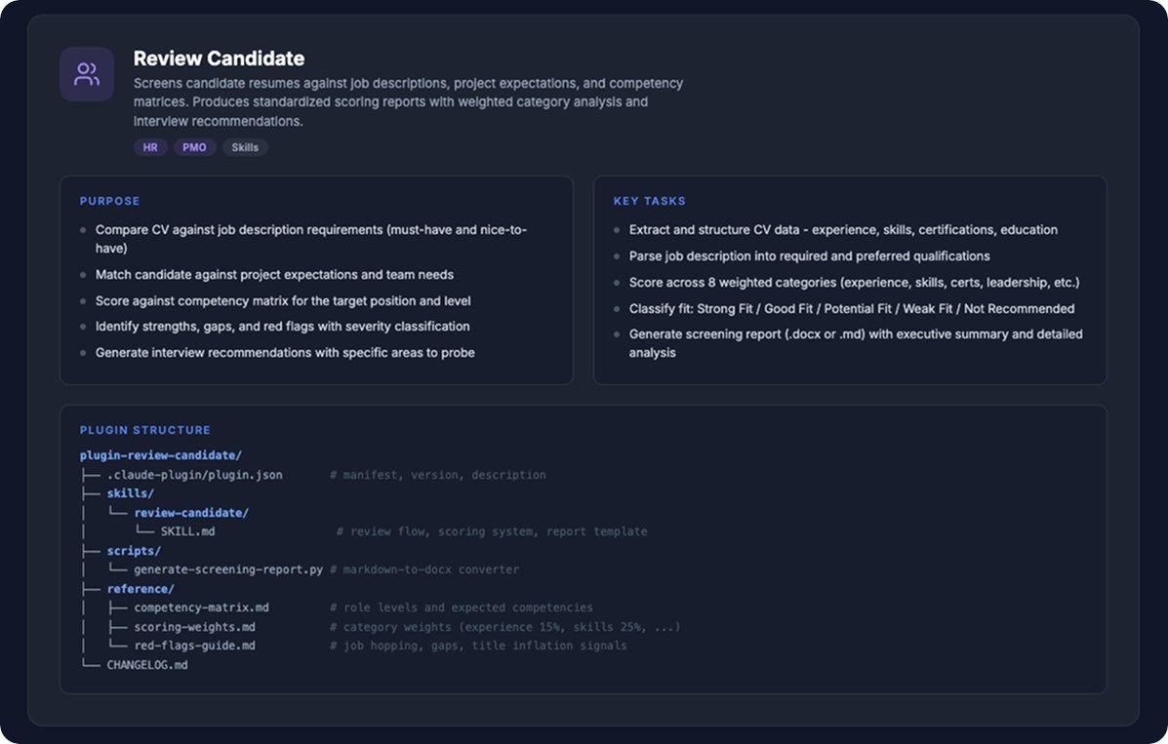1168x744 pixels.
Task: Expand the review-candidate/ subfolder
Action: pos(191,512)
